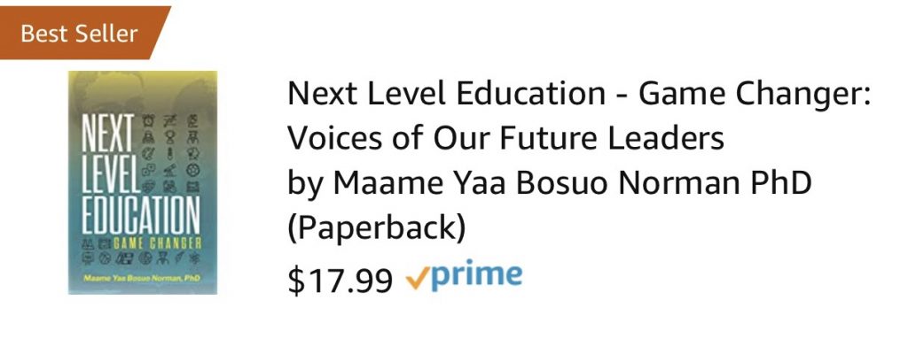This screenshot has height=346, width=908.
Task: Open the Next Level Education book cover
Action: coord(143,182)
